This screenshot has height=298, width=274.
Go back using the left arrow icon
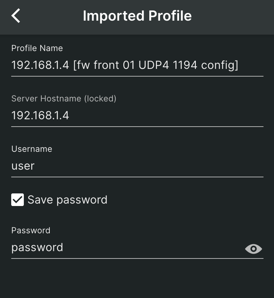(16, 16)
